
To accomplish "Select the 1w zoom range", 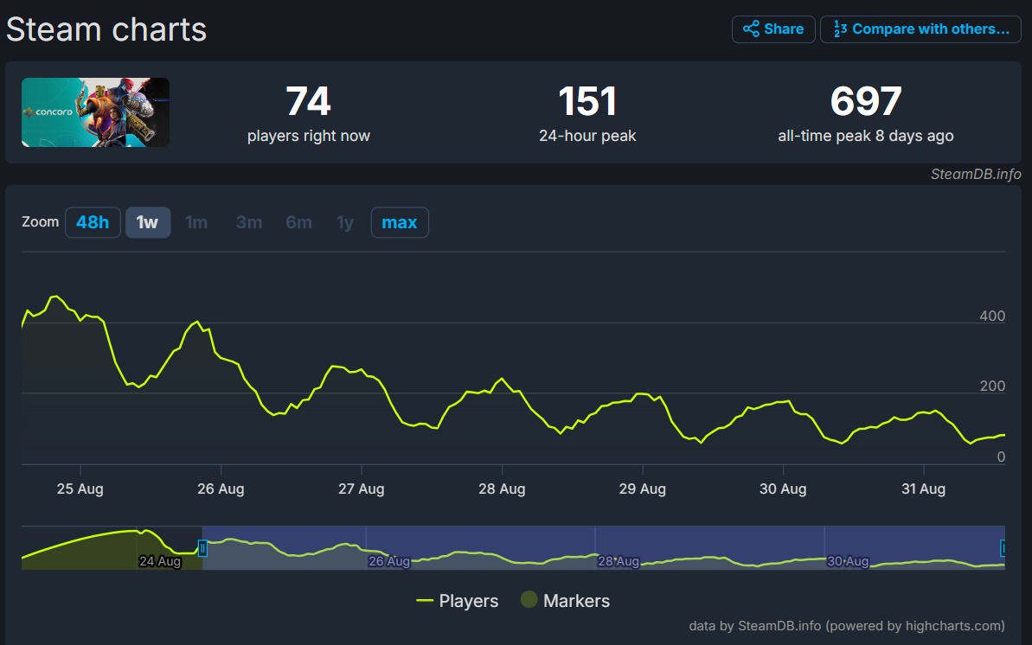I will pos(147,222).
